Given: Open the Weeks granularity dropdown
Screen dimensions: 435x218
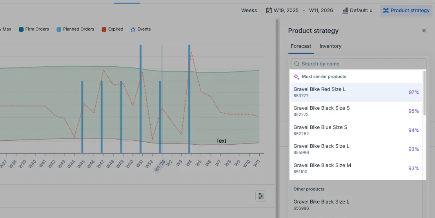Looking at the screenshot, I should pos(249,11).
